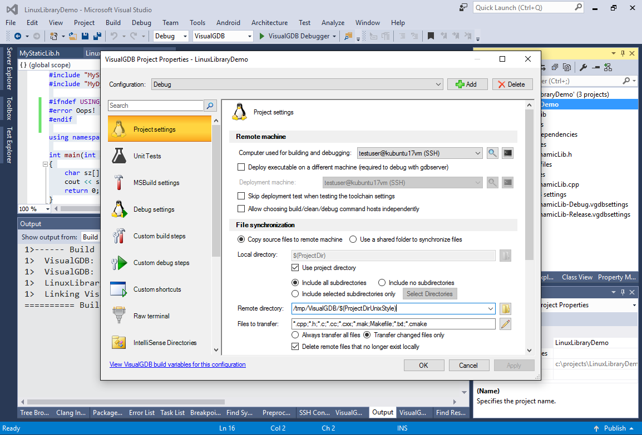Open the Unit Tests settings page
Viewport: 642px width, 435px height.
pos(147,156)
